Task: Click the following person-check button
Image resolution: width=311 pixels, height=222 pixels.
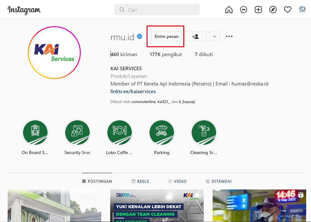Action: [195, 36]
